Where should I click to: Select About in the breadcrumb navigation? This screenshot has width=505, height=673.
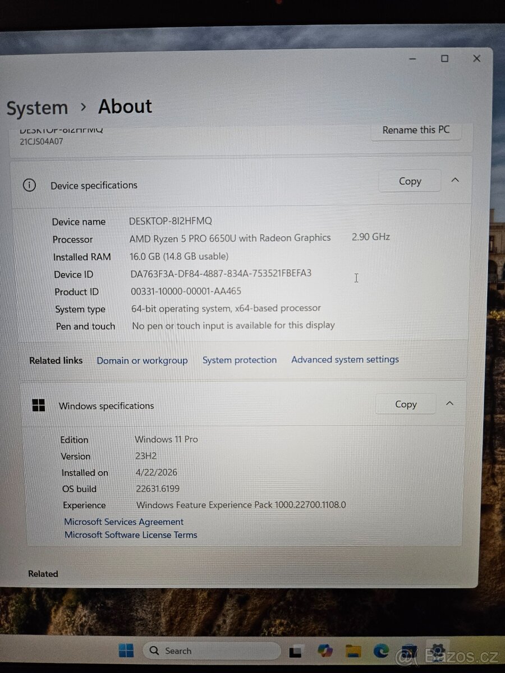tap(125, 107)
